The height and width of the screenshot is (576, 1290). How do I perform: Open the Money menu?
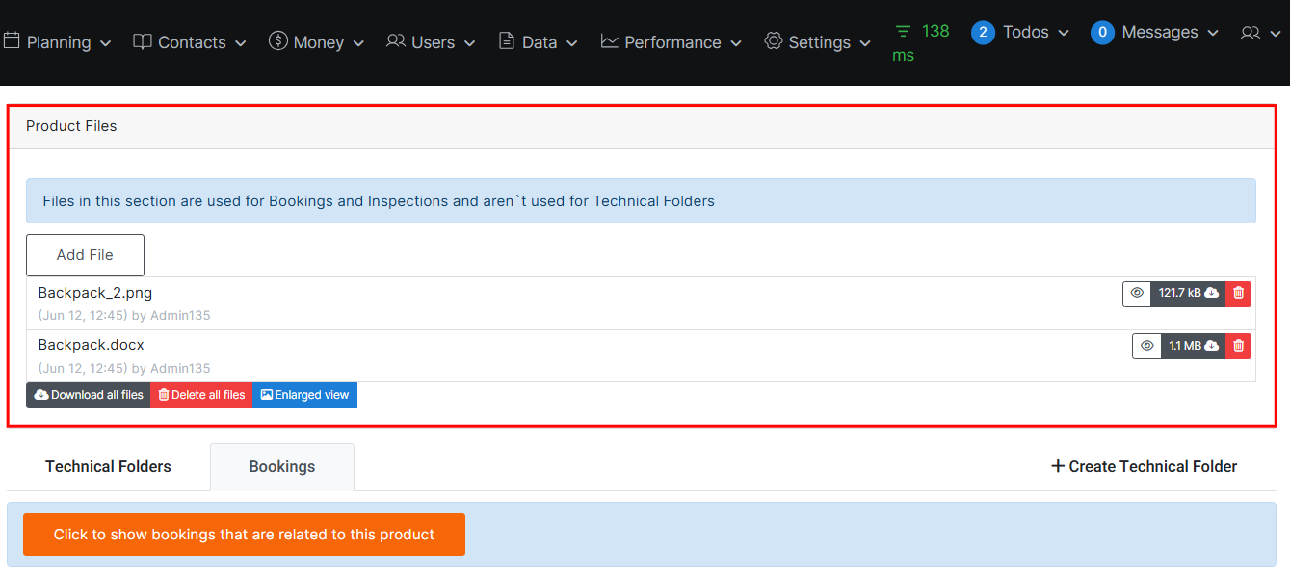click(x=316, y=42)
